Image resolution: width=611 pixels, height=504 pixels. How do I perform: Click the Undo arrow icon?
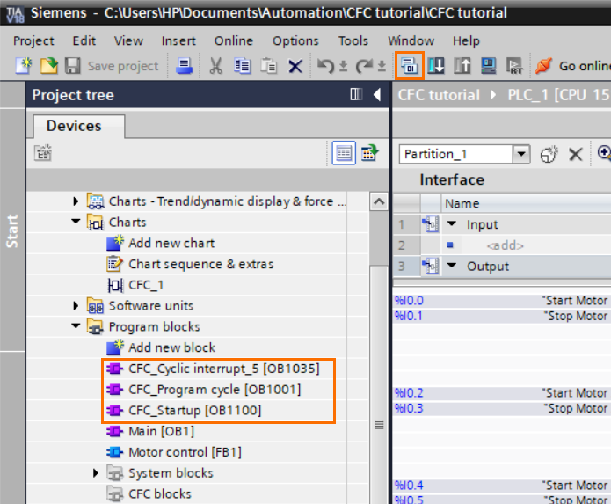tap(325, 66)
